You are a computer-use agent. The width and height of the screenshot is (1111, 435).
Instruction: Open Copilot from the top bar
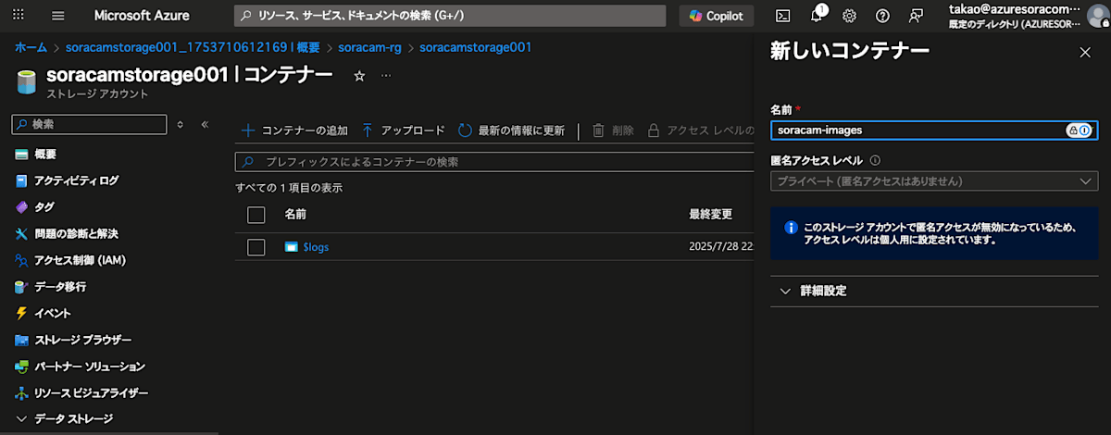point(717,16)
